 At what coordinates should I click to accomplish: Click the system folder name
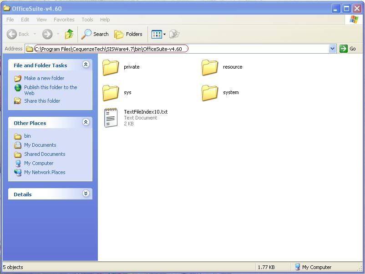[x=231, y=92]
